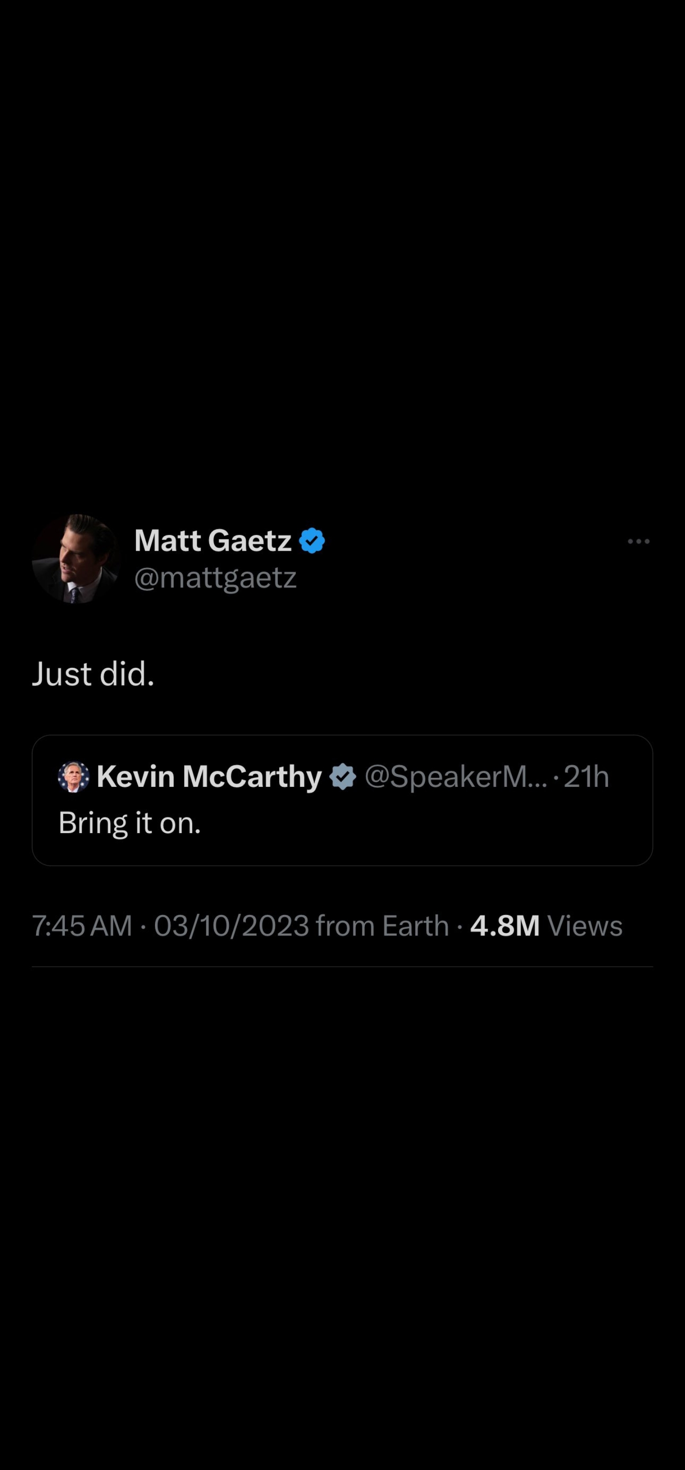Click Kevin McCarthy's small profile avatar
The height and width of the screenshot is (1470, 685).
(74, 777)
